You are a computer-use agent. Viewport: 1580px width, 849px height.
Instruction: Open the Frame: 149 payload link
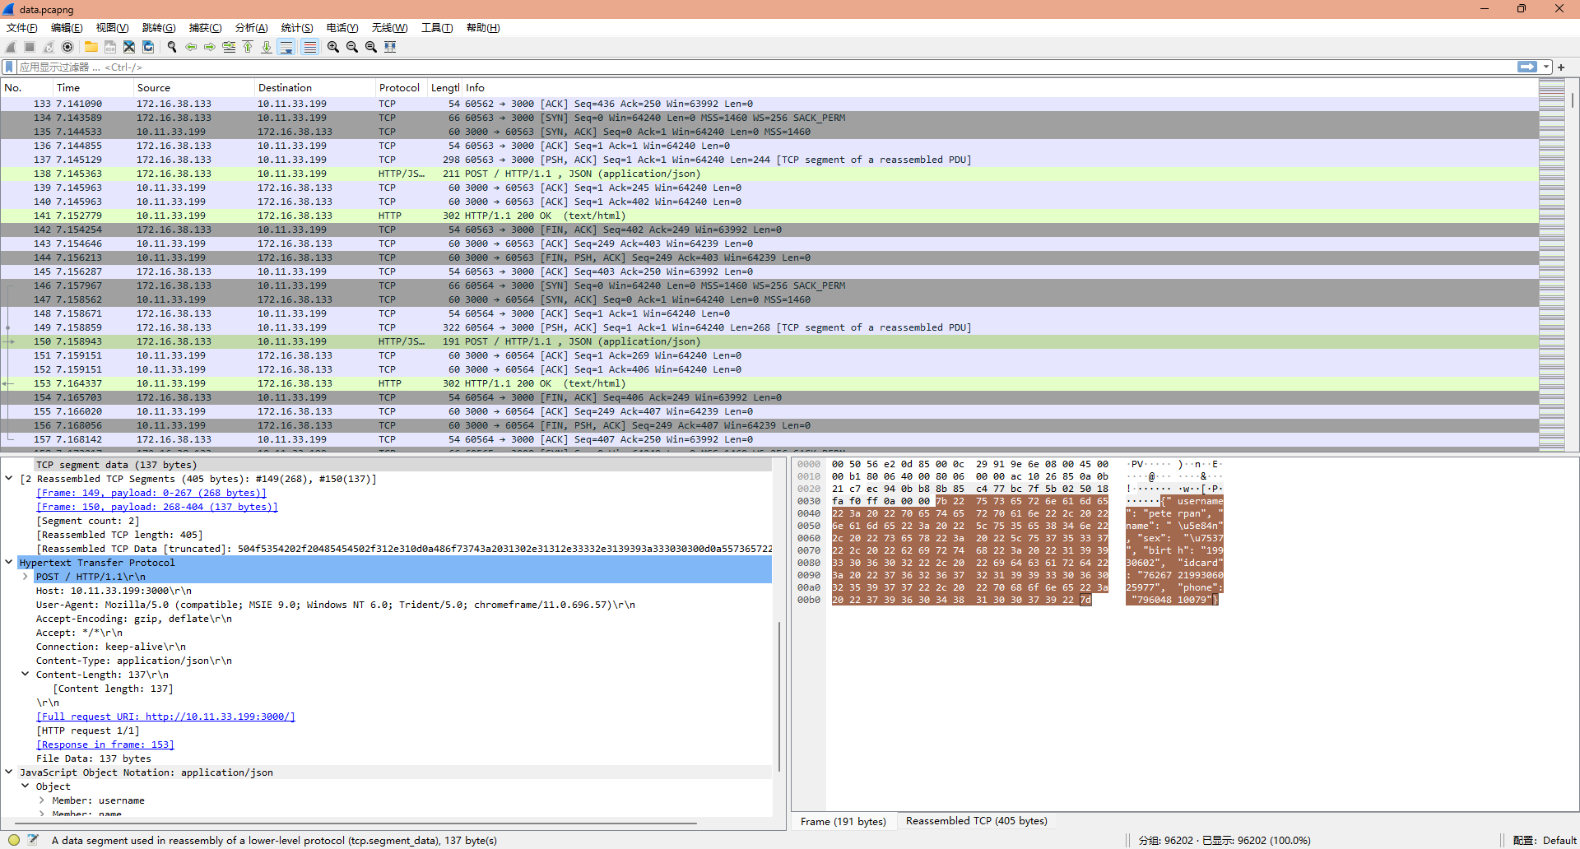[x=151, y=493]
